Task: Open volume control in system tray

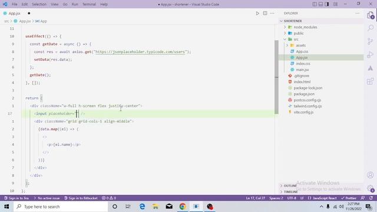Action: click(x=342, y=207)
